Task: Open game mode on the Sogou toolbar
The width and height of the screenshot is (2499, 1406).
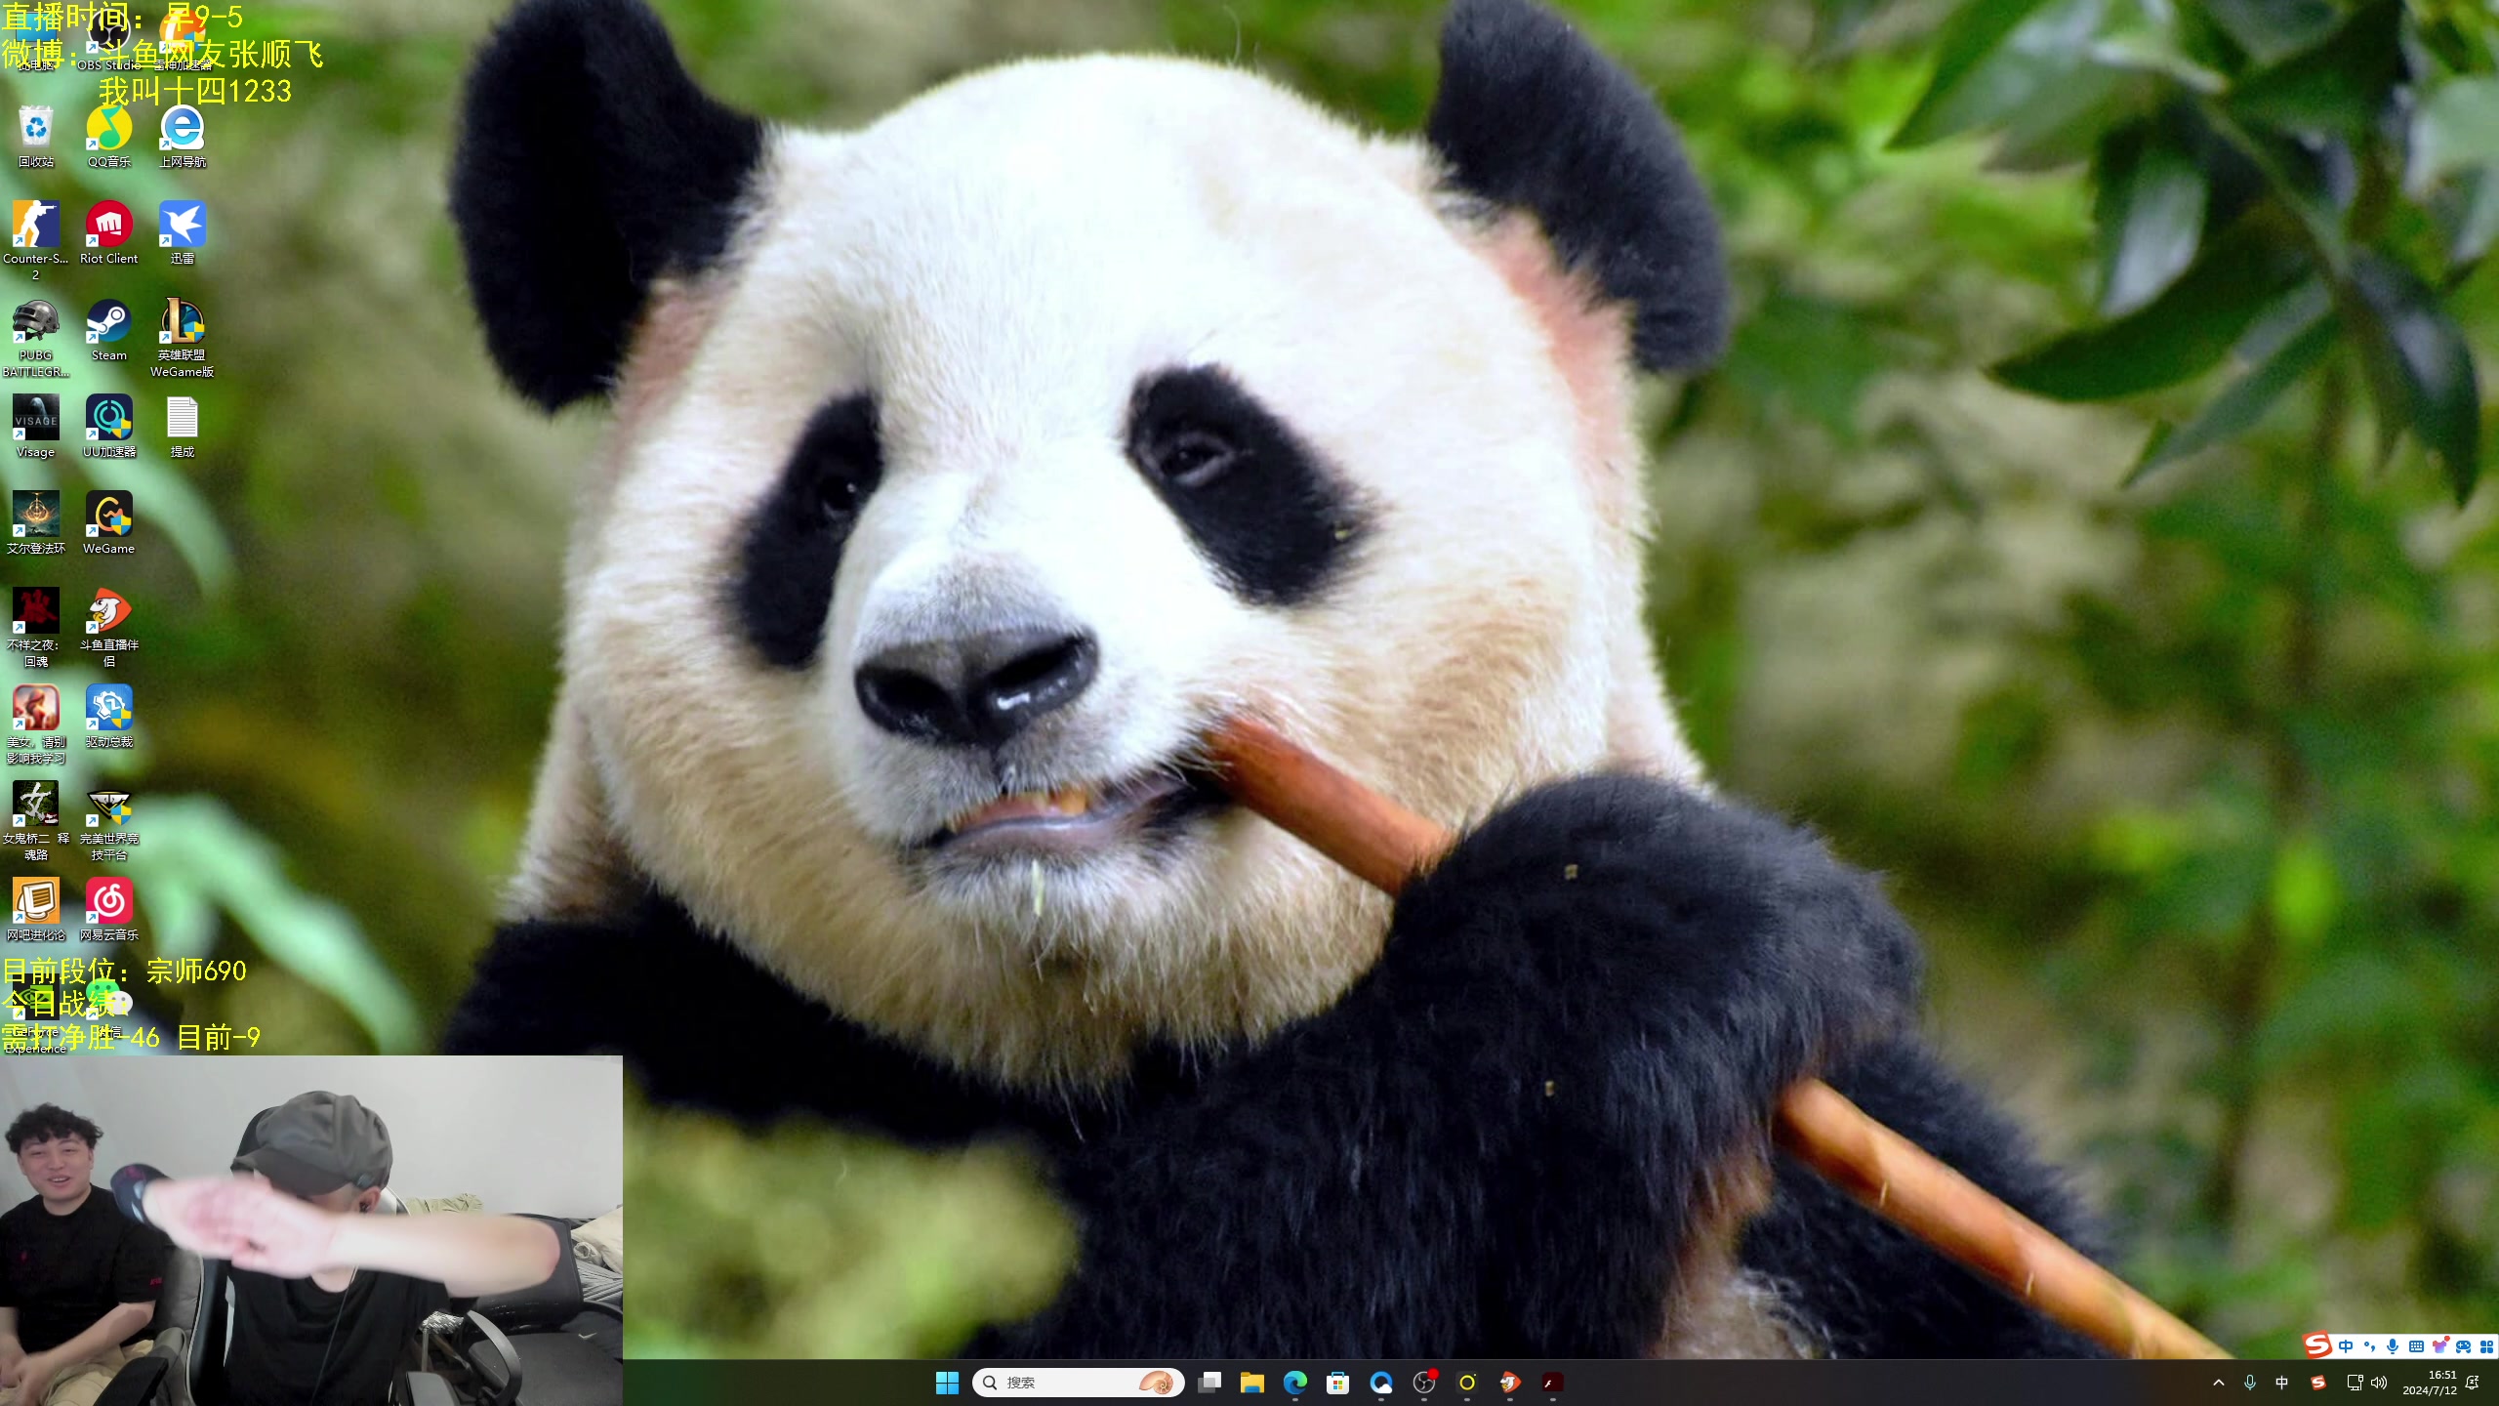Action: [x=2463, y=1346]
